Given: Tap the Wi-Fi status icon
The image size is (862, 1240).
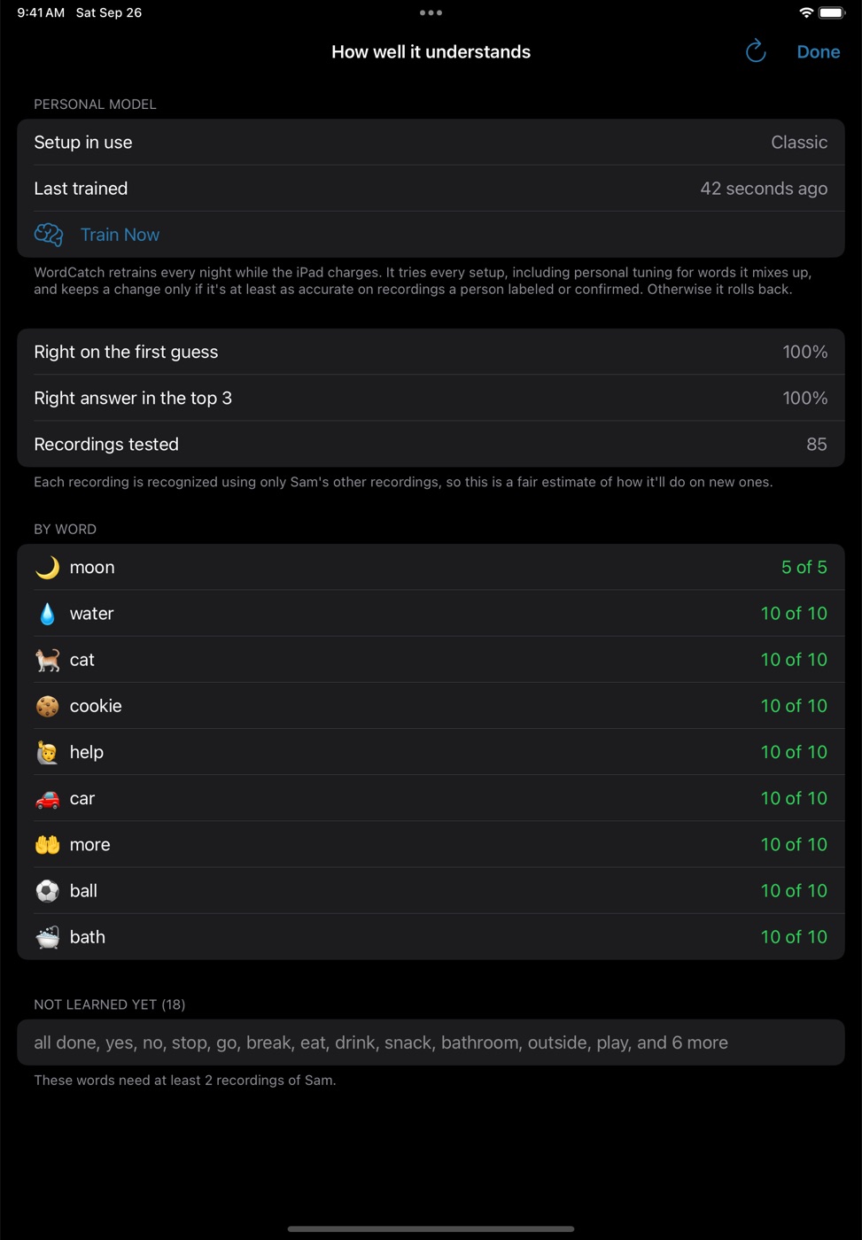Looking at the screenshot, I should tap(806, 12).
